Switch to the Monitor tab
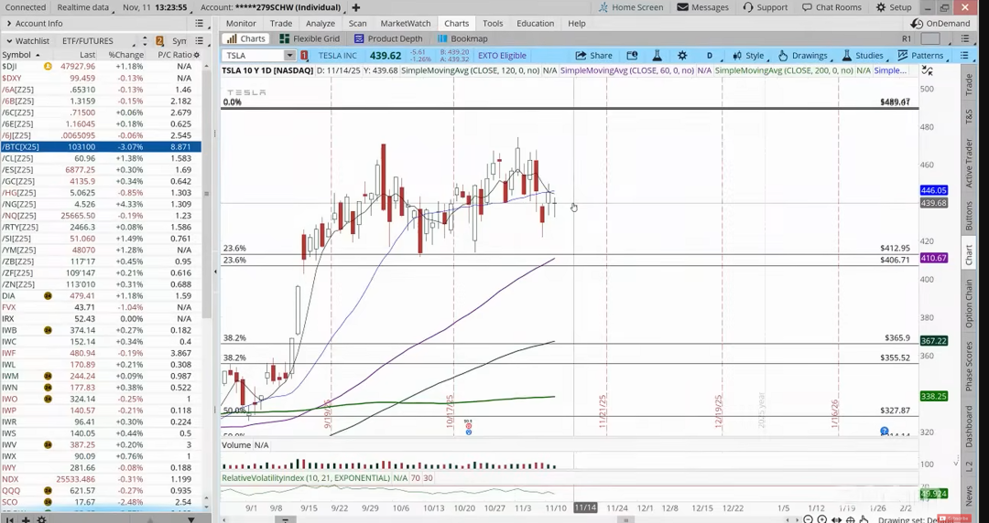This screenshot has width=989, height=523. [241, 23]
